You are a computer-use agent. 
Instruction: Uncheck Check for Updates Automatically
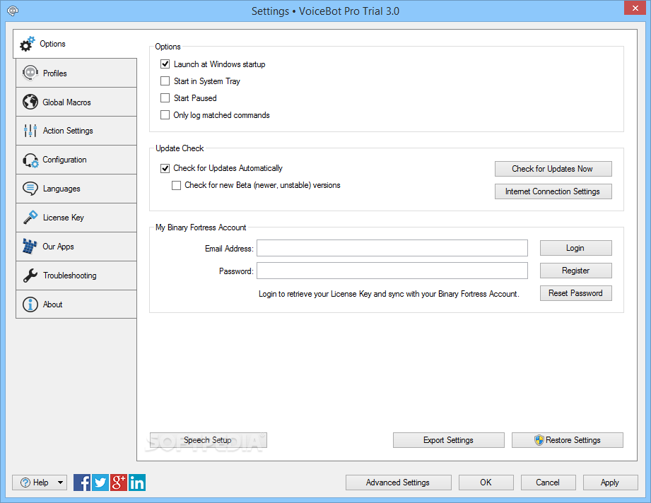pos(165,168)
